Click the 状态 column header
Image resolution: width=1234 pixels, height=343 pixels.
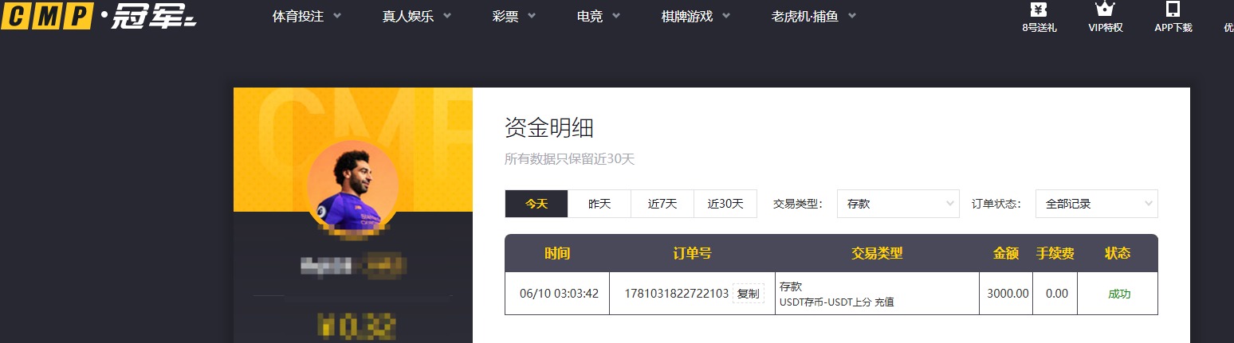(1118, 253)
